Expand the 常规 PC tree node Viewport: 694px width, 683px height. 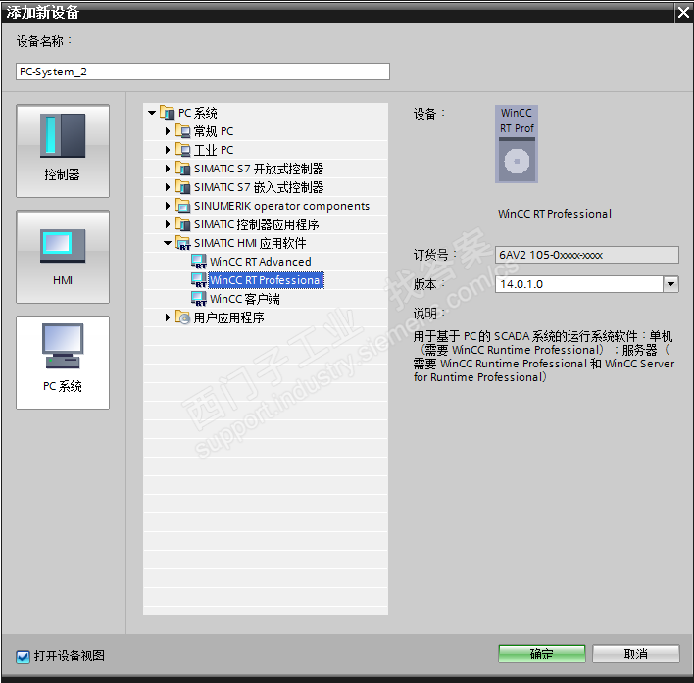pyautogui.click(x=168, y=131)
